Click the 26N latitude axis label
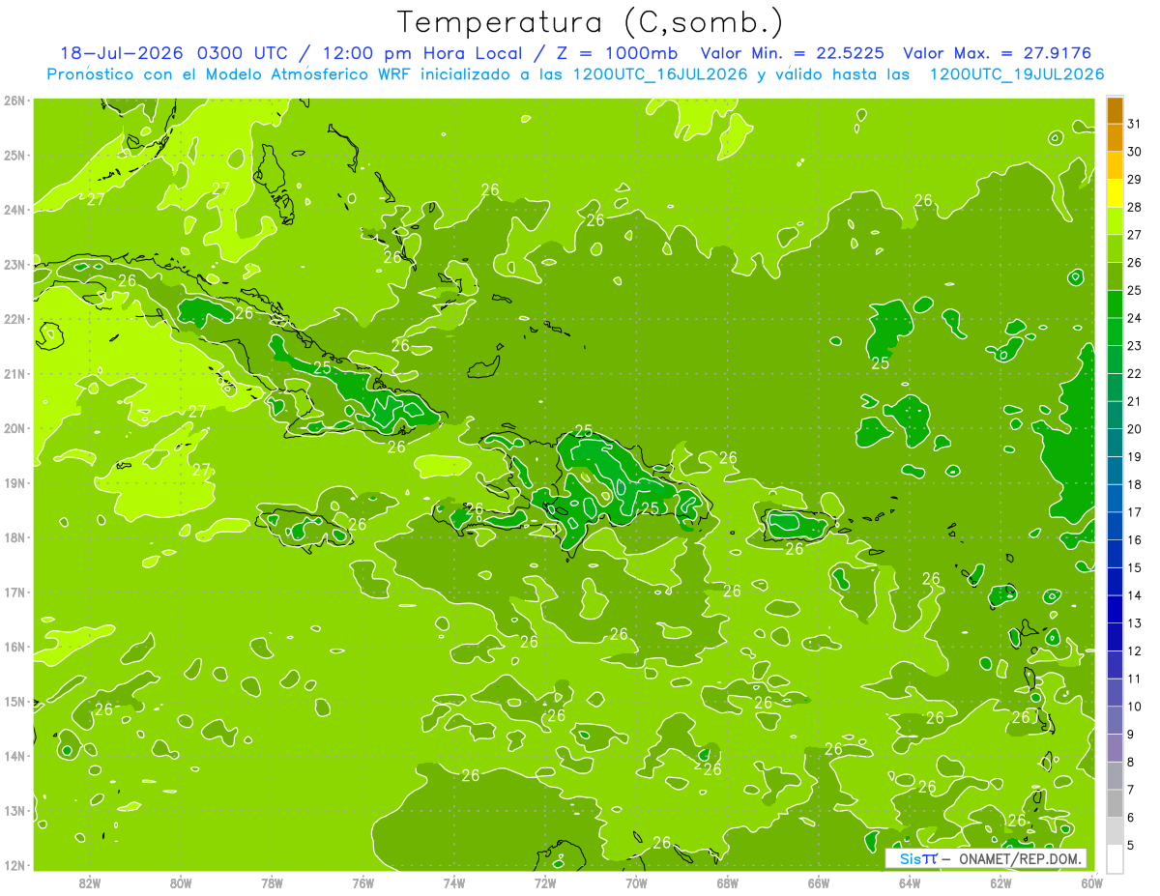Viewport: 1160px width, 896px height. [x=14, y=101]
